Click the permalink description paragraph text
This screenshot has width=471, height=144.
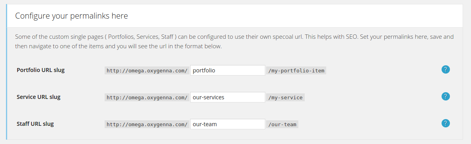coord(234,42)
